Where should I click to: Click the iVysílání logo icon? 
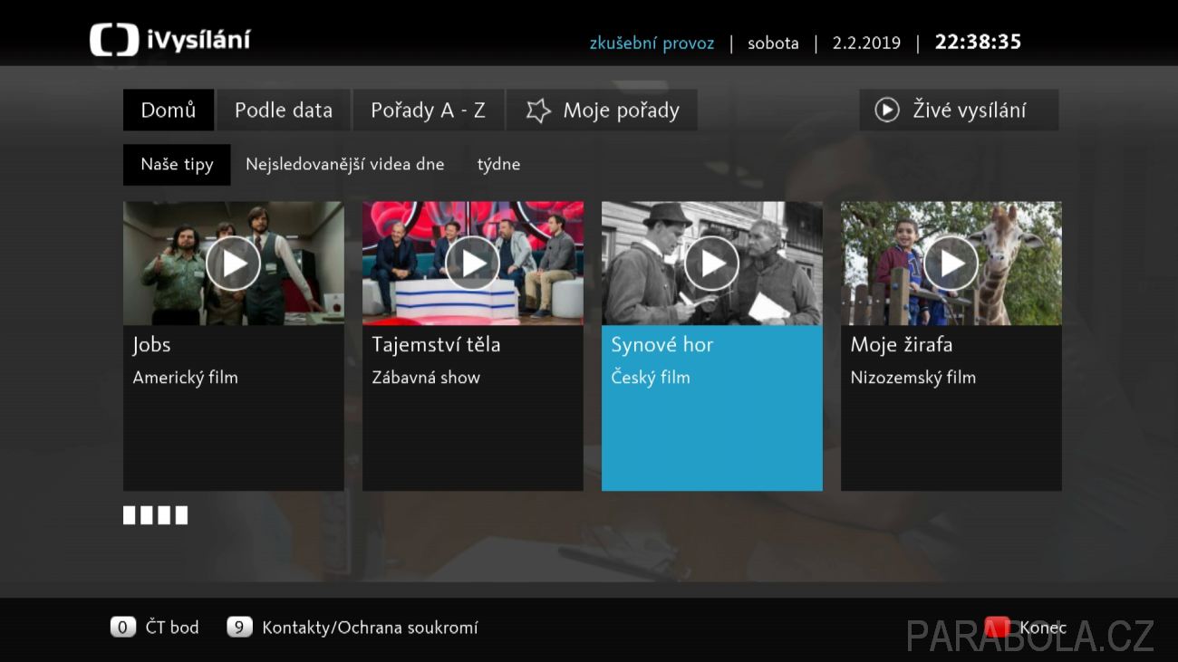[114, 41]
